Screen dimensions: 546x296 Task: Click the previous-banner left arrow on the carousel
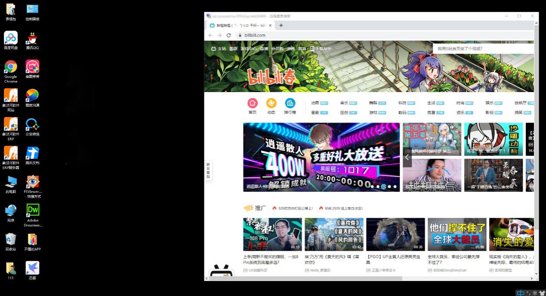click(407, 157)
